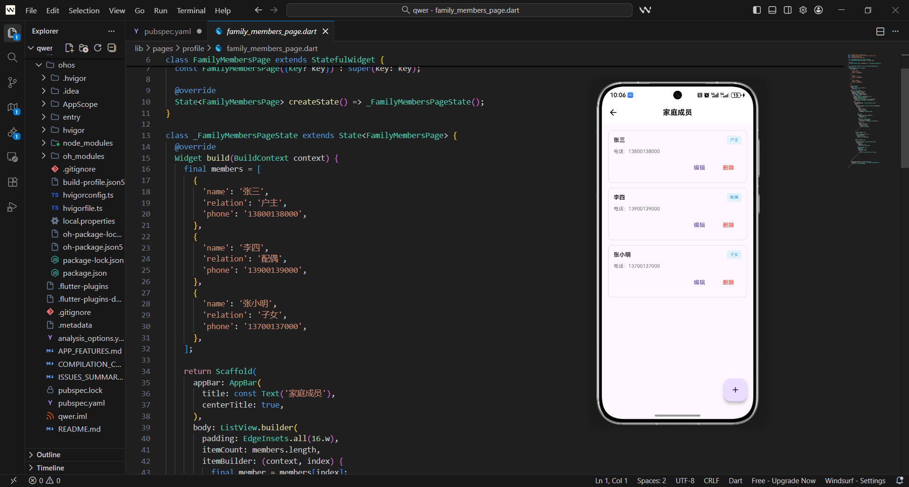The height and width of the screenshot is (487, 909).
Task: Expand the .idea folder
Action: (x=44, y=91)
